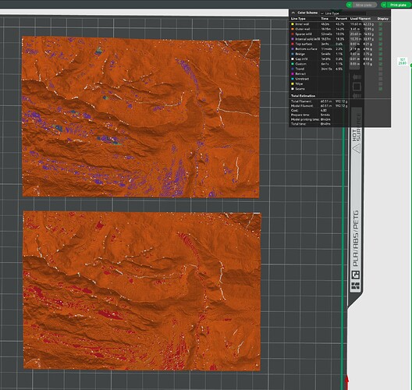Collapse the Color Scheme legend panel
Image resolution: width=412 pixels, height=390 pixels.
[x=293, y=12]
